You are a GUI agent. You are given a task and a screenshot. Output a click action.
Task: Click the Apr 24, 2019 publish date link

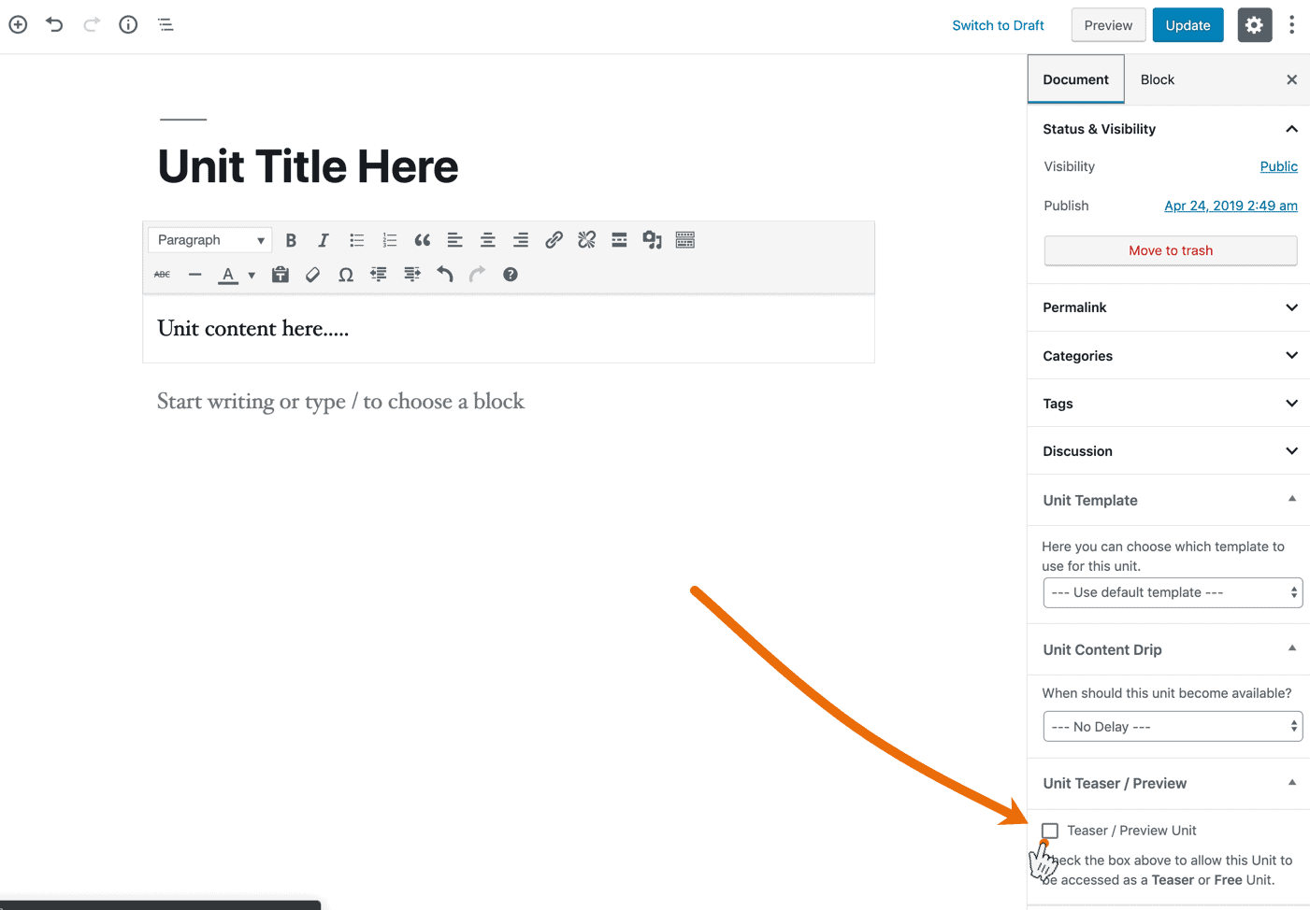click(x=1231, y=206)
